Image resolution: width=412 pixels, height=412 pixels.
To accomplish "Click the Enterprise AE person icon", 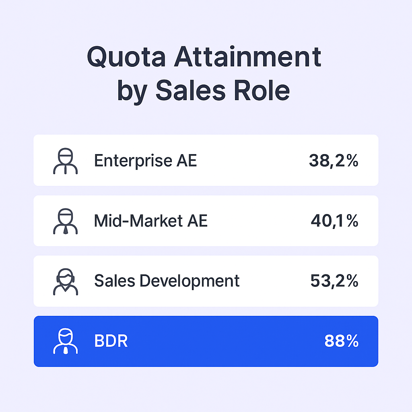I will pyautogui.click(x=65, y=161).
